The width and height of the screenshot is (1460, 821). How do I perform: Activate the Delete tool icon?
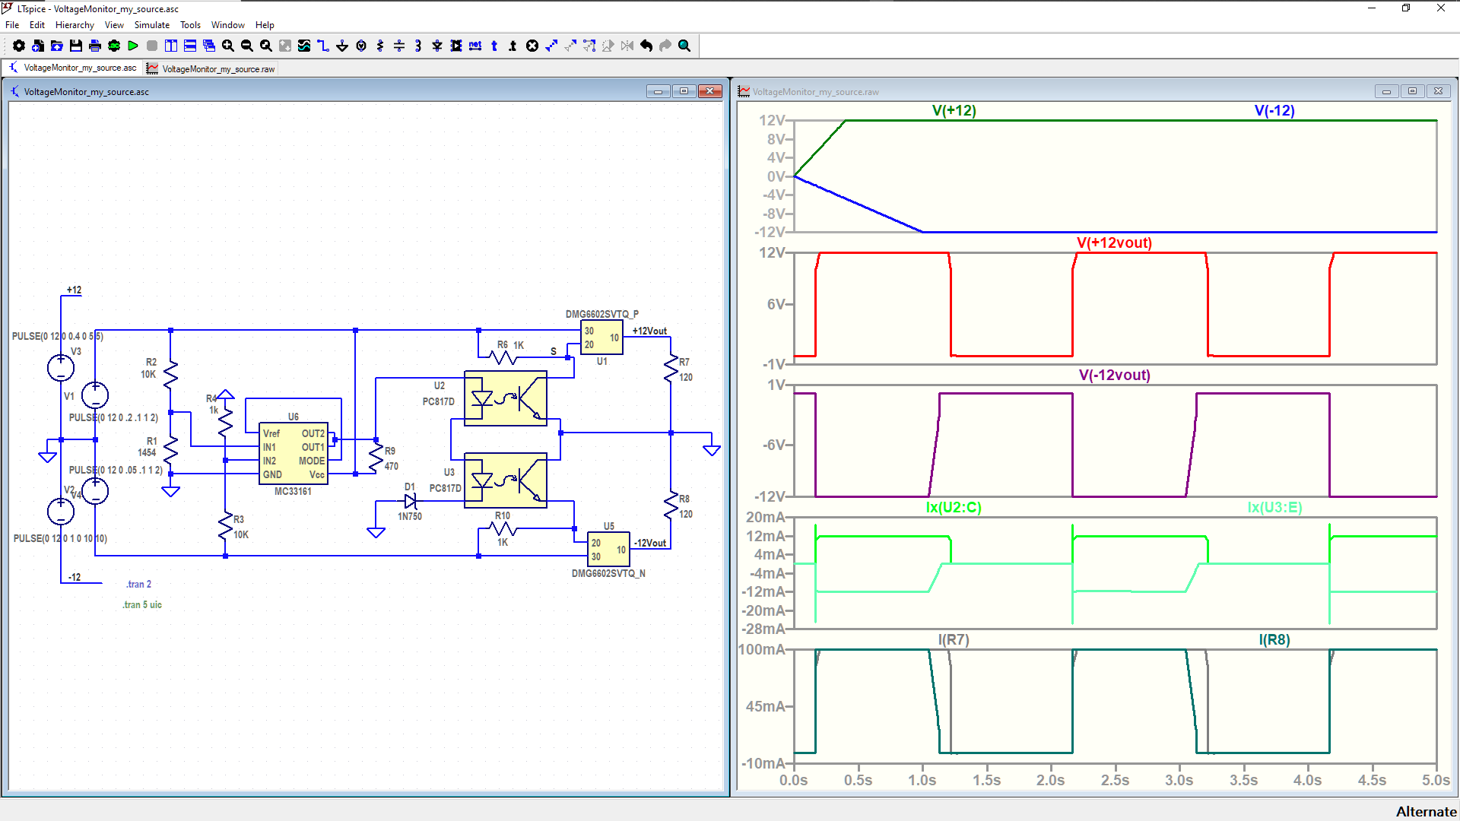click(532, 46)
